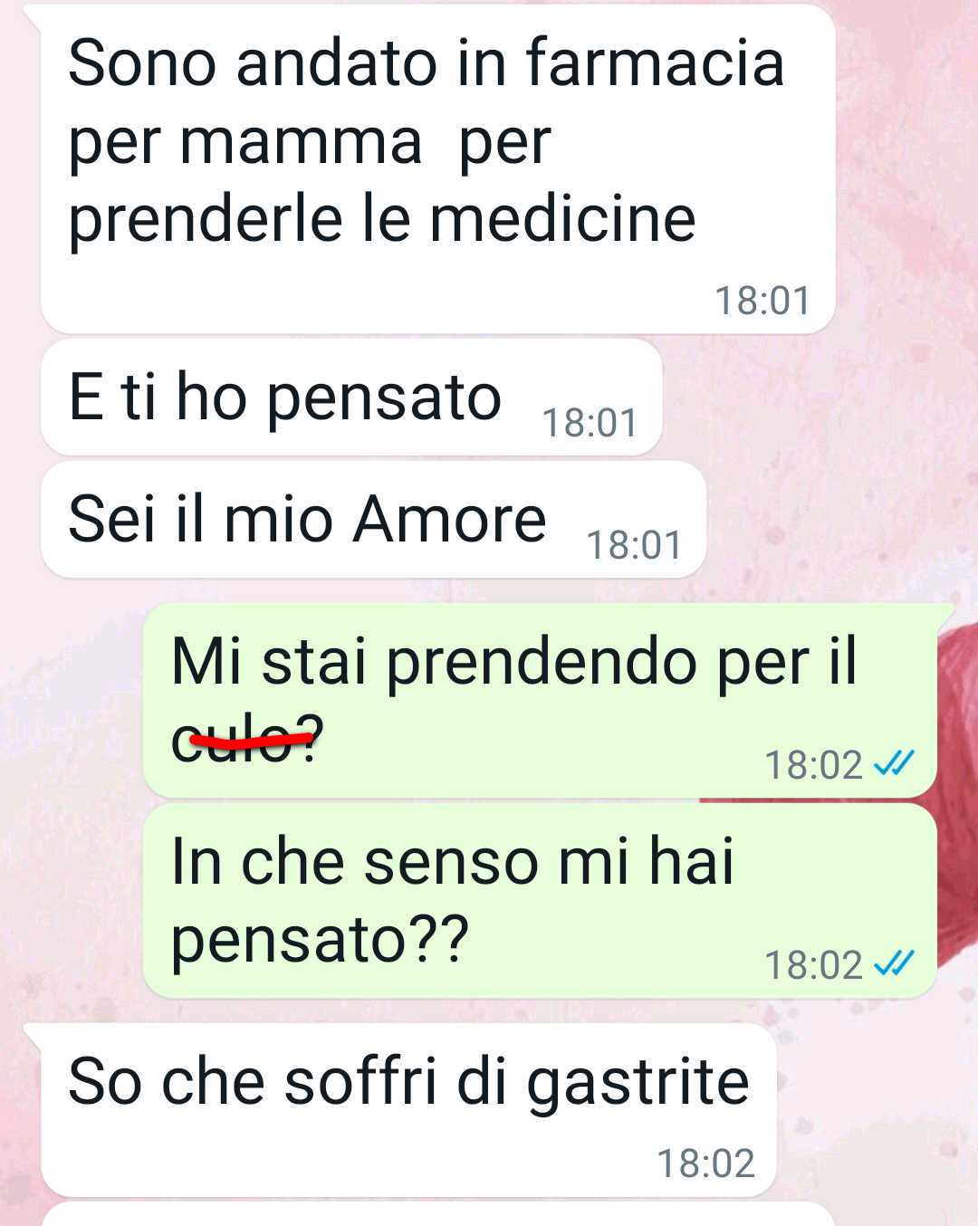Tap the 'In che senso mi hai pensato??' bubble
The image size is (978, 1226).
click(540, 901)
